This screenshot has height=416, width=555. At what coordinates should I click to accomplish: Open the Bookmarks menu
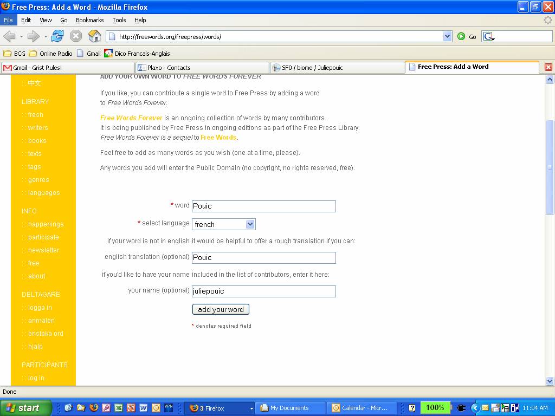click(89, 20)
